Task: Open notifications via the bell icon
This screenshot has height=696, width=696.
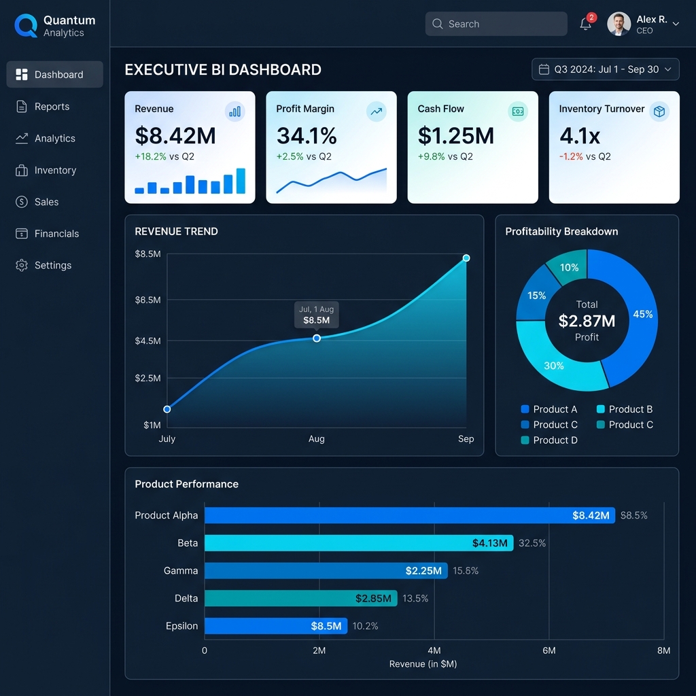Action: [585, 24]
